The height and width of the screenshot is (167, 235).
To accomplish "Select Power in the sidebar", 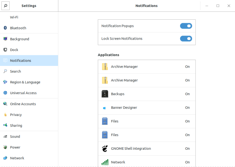I will 15,147.
